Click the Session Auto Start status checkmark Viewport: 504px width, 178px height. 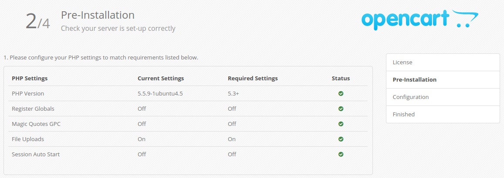tap(341, 154)
